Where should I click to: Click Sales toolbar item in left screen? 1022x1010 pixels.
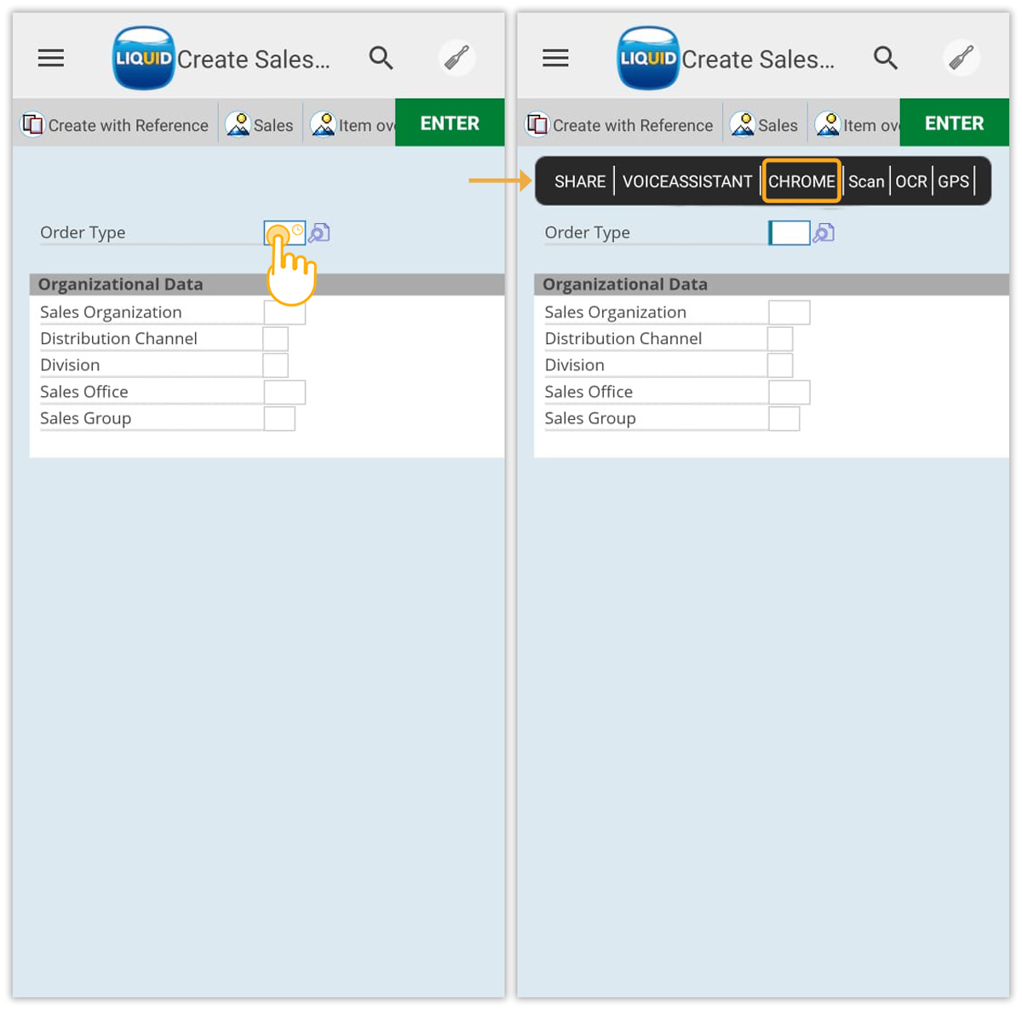(260, 124)
